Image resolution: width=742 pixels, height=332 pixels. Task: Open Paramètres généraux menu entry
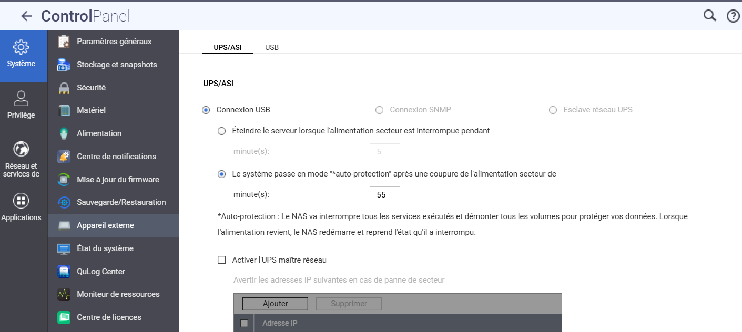114,41
